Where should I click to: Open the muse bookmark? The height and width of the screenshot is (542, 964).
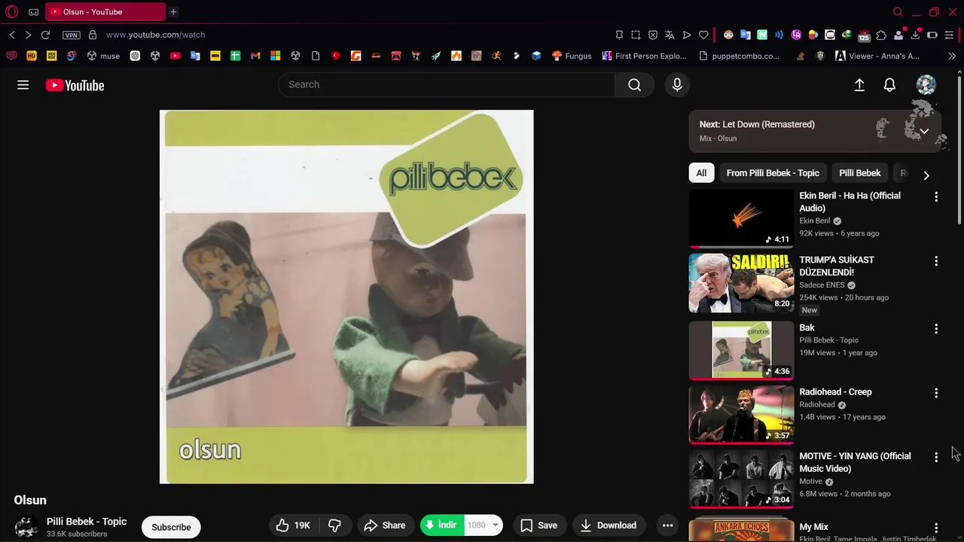[x=103, y=56]
